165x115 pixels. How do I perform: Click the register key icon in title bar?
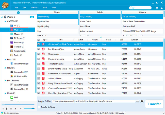point(162,8)
